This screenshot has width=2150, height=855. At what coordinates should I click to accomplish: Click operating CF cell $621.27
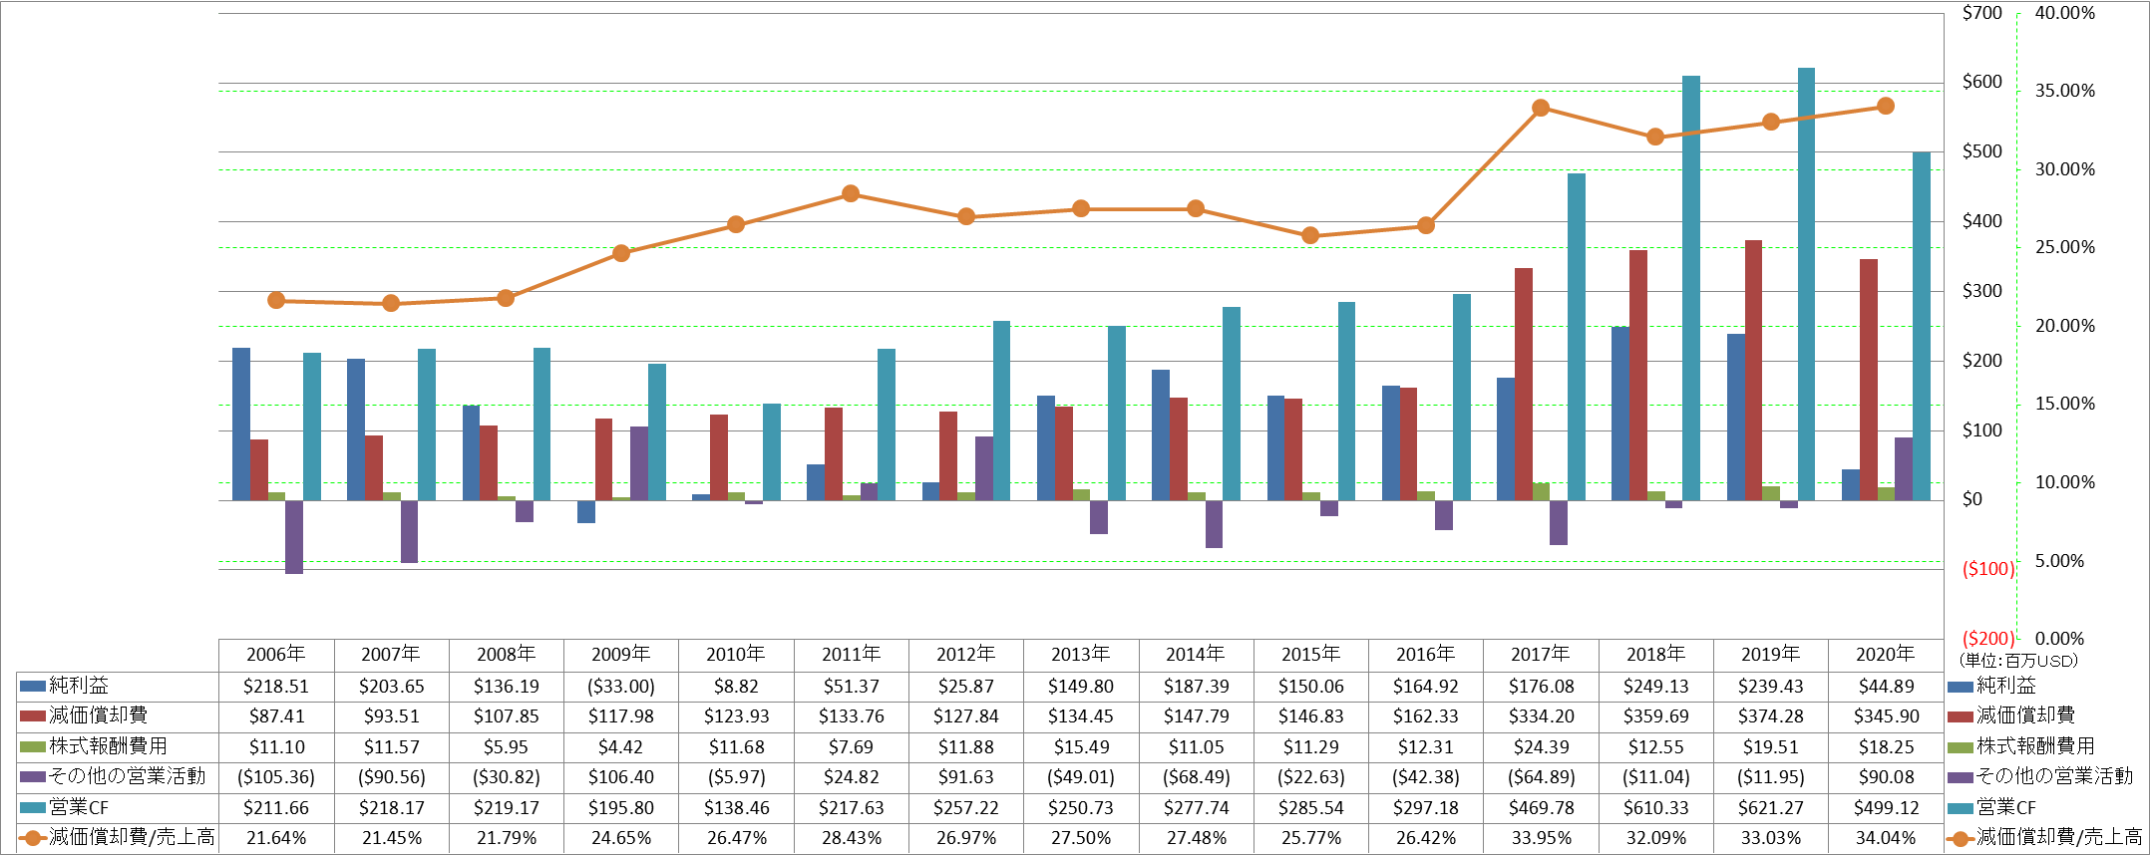pos(1770,807)
